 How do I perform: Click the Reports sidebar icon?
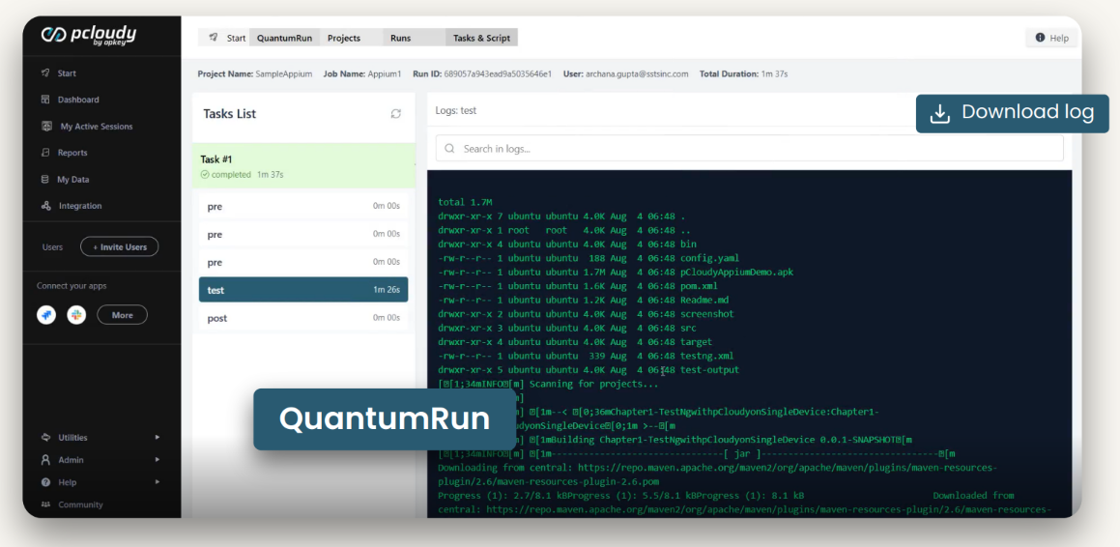pyautogui.click(x=45, y=153)
